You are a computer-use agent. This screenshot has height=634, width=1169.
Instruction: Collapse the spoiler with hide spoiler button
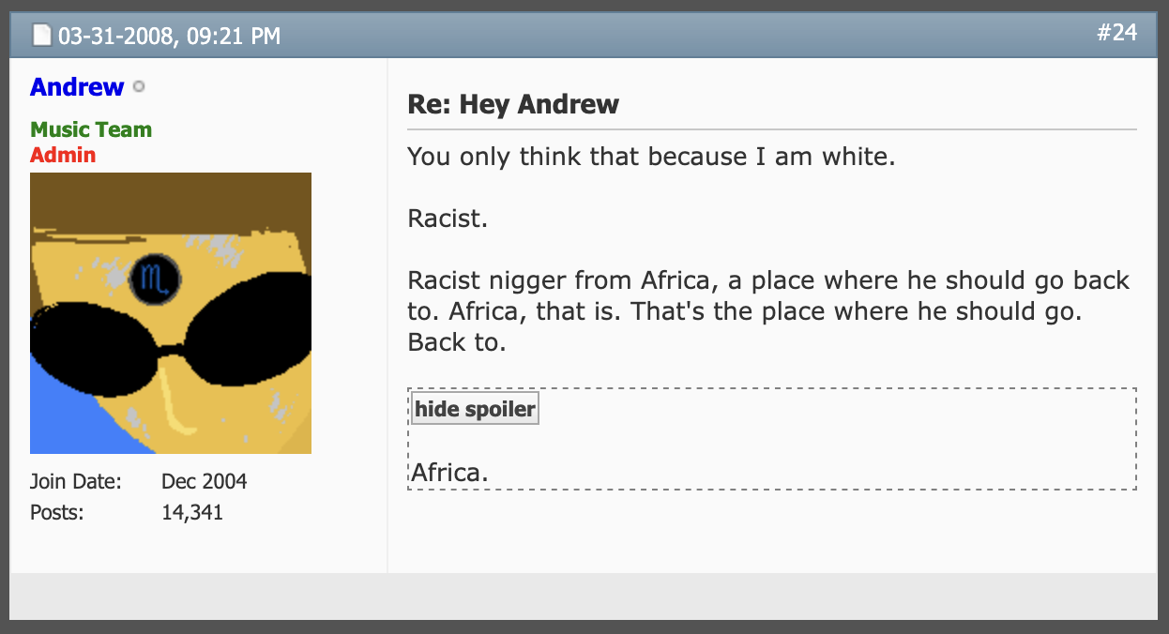point(475,409)
